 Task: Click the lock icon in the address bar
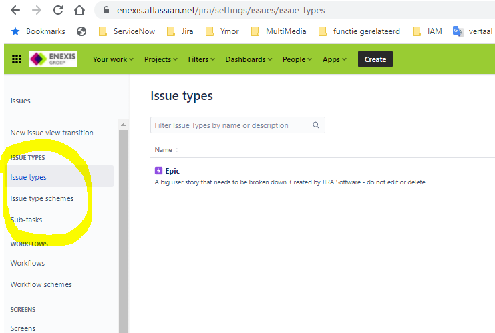106,10
